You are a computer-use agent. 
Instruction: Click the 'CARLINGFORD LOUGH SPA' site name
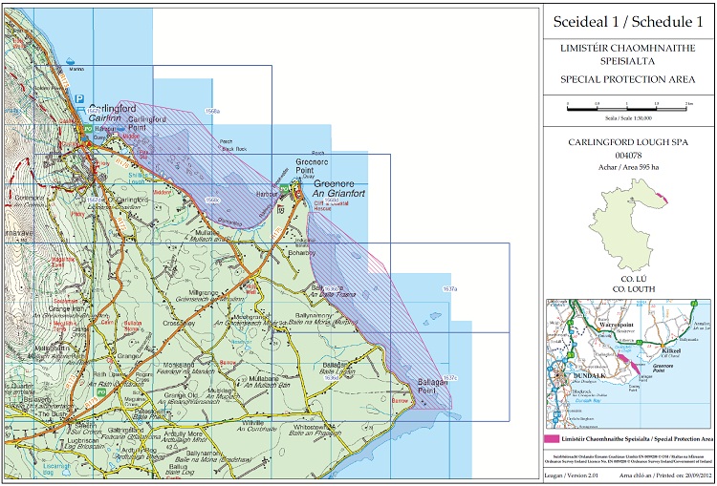[x=628, y=142]
